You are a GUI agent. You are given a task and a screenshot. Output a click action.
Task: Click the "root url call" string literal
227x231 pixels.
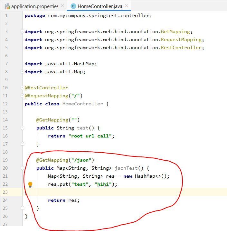[90, 136]
